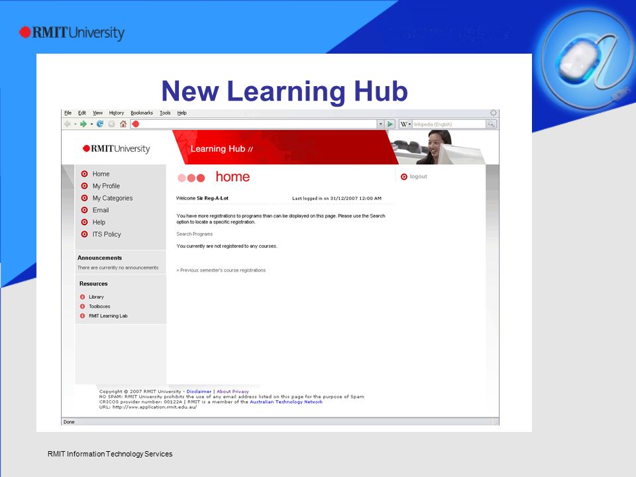Click inside the browser address bar

(x=258, y=124)
